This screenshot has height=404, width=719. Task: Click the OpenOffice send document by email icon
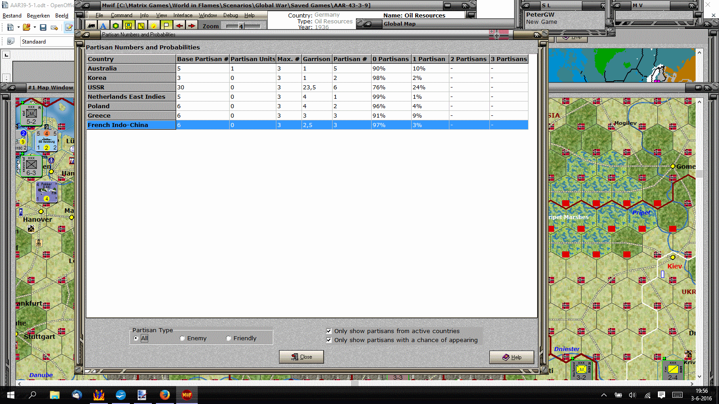pos(54,27)
